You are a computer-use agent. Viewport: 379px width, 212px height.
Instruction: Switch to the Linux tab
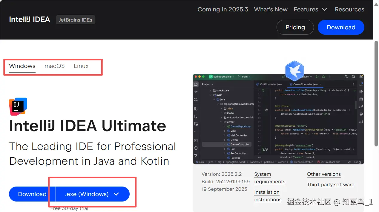pyautogui.click(x=81, y=66)
